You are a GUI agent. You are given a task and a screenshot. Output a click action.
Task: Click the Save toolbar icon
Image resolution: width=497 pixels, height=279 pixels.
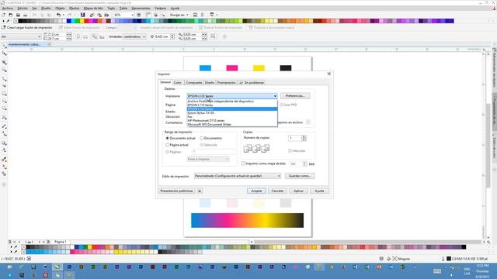point(18,15)
